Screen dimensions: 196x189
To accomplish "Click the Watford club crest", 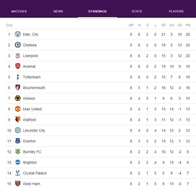I will [x=18, y=120].
